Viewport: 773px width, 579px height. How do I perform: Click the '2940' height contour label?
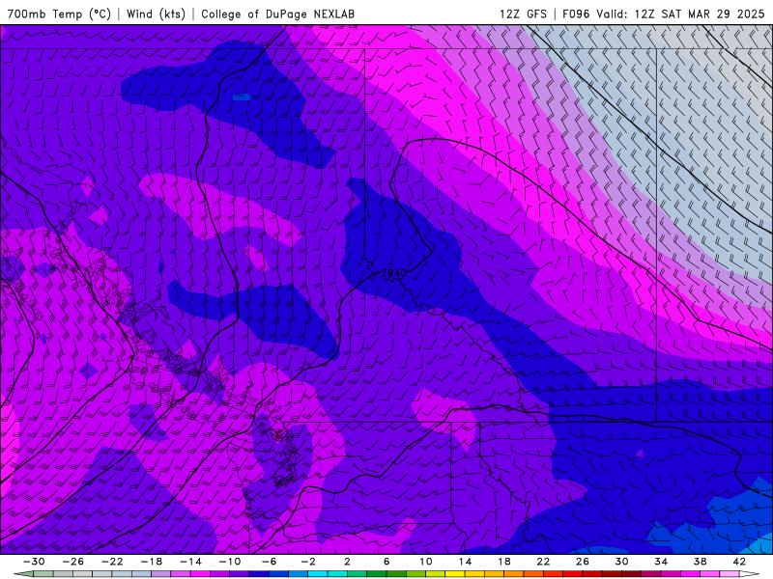(394, 273)
